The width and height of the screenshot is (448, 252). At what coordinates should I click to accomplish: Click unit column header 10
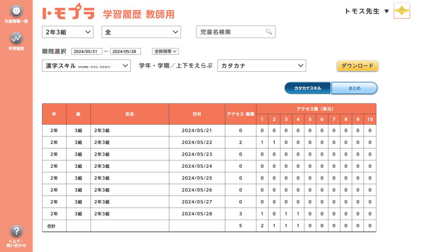point(370,119)
